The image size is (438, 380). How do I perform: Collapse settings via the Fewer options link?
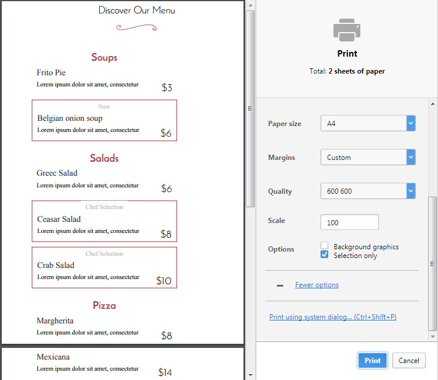[317, 285]
